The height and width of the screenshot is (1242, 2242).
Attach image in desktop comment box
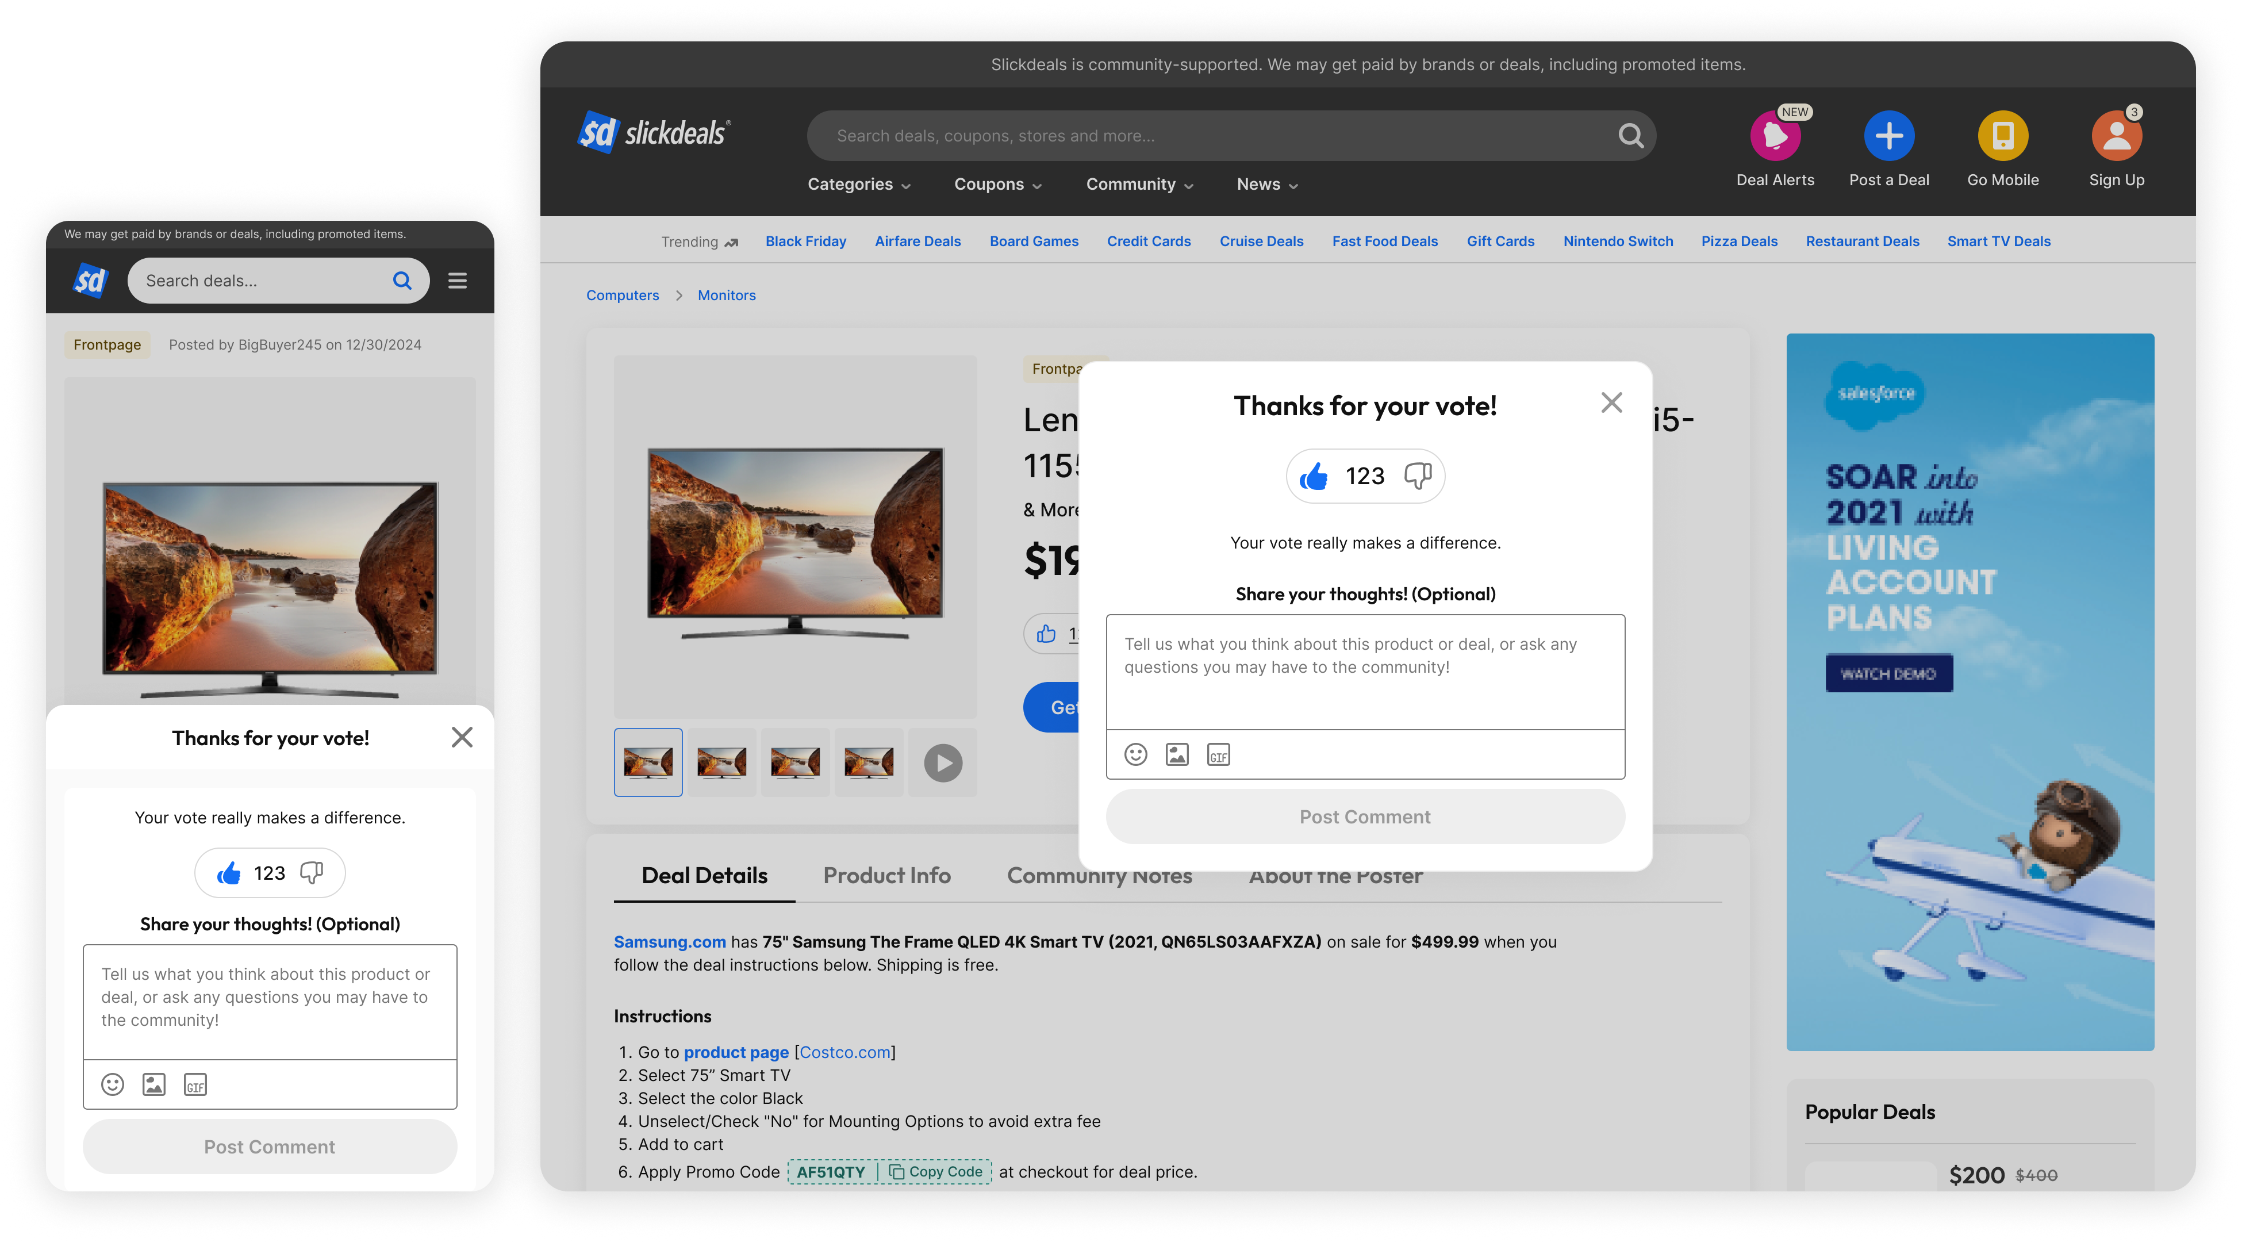coord(1177,754)
